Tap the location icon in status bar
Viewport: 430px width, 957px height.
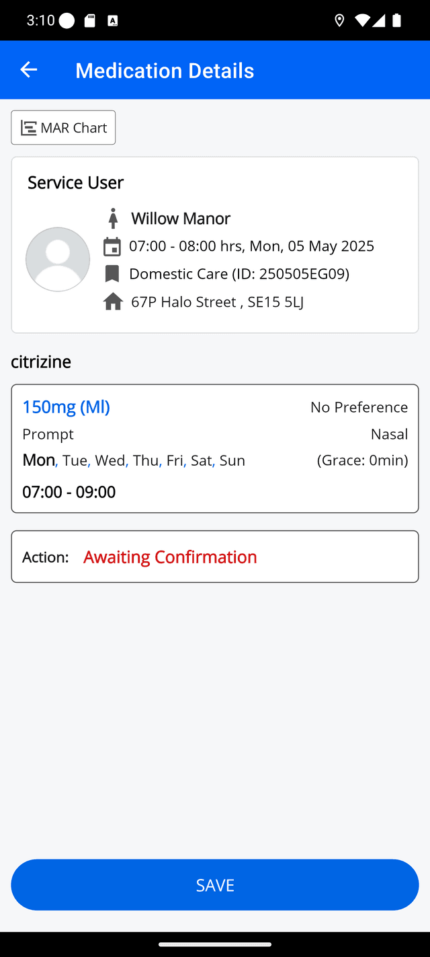pyautogui.click(x=339, y=20)
